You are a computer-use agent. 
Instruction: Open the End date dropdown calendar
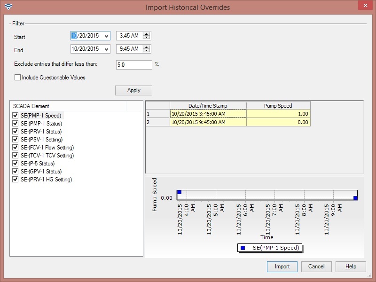106,49
